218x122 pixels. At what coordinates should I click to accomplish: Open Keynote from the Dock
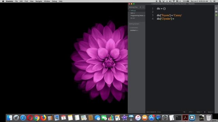[x=131, y=118]
